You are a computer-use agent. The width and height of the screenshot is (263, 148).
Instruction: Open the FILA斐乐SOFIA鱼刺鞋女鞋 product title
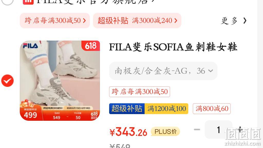(x=173, y=47)
